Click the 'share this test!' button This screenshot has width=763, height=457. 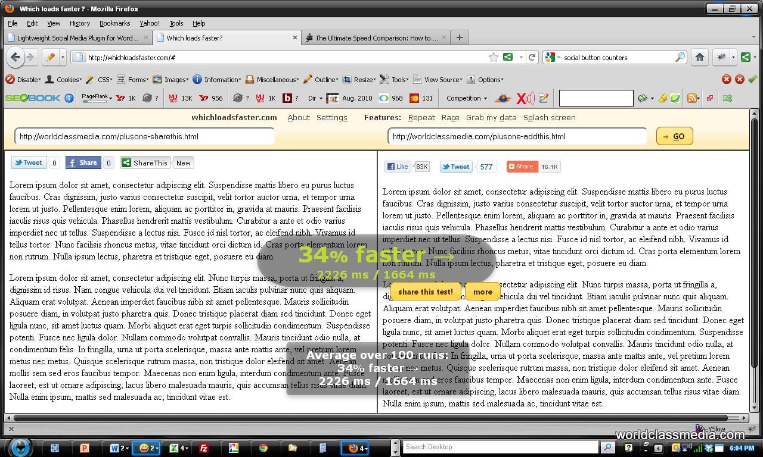(426, 292)
